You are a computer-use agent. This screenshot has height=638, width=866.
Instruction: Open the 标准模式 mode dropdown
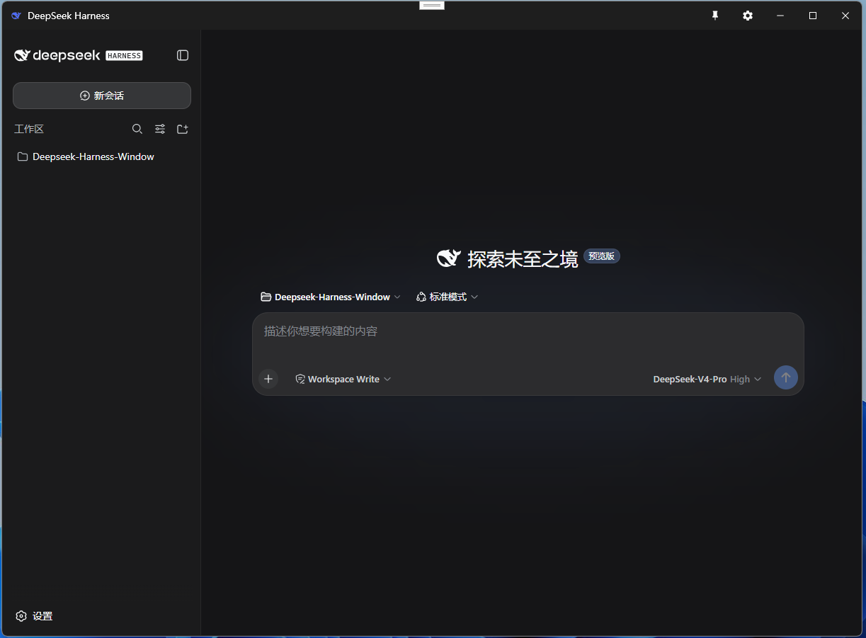pyautogui.click(x=448, y=297)
